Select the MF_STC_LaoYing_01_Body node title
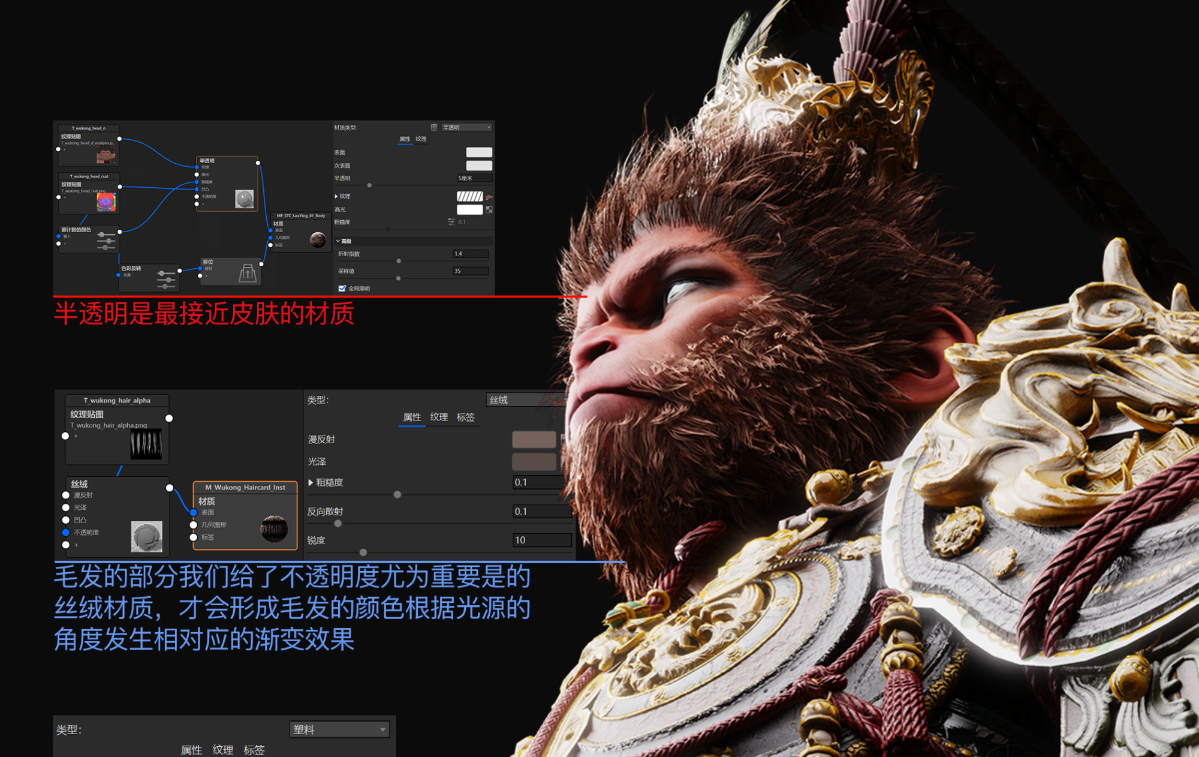The height and width of the screenshot is (757, 1199). point(301,215)
